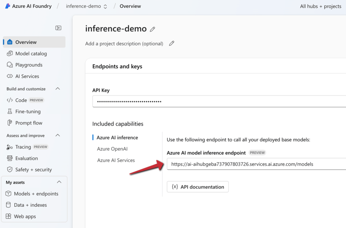Click the Azure AI Foundry logo icon
346x228 pixels.
7,6
